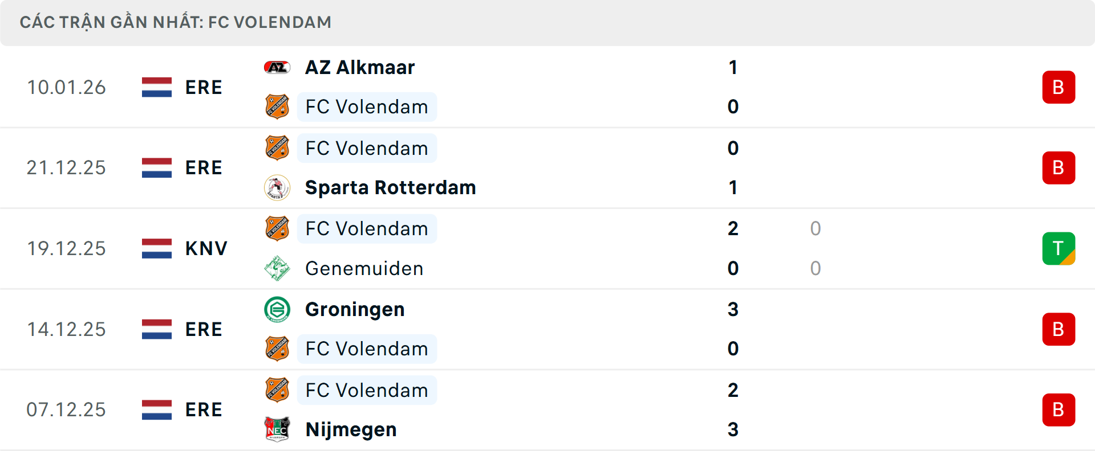
Task: Open the ERE competition tab
Action: [x=204, y=87]
